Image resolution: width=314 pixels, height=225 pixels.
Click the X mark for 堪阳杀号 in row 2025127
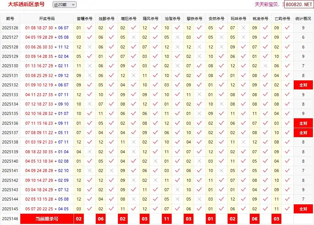click(x=134, y=37)
